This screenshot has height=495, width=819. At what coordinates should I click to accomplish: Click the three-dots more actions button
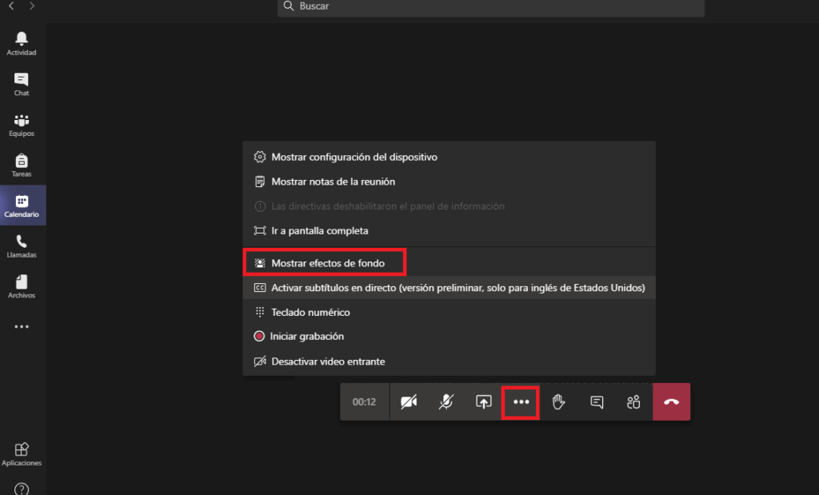[521, 402]
